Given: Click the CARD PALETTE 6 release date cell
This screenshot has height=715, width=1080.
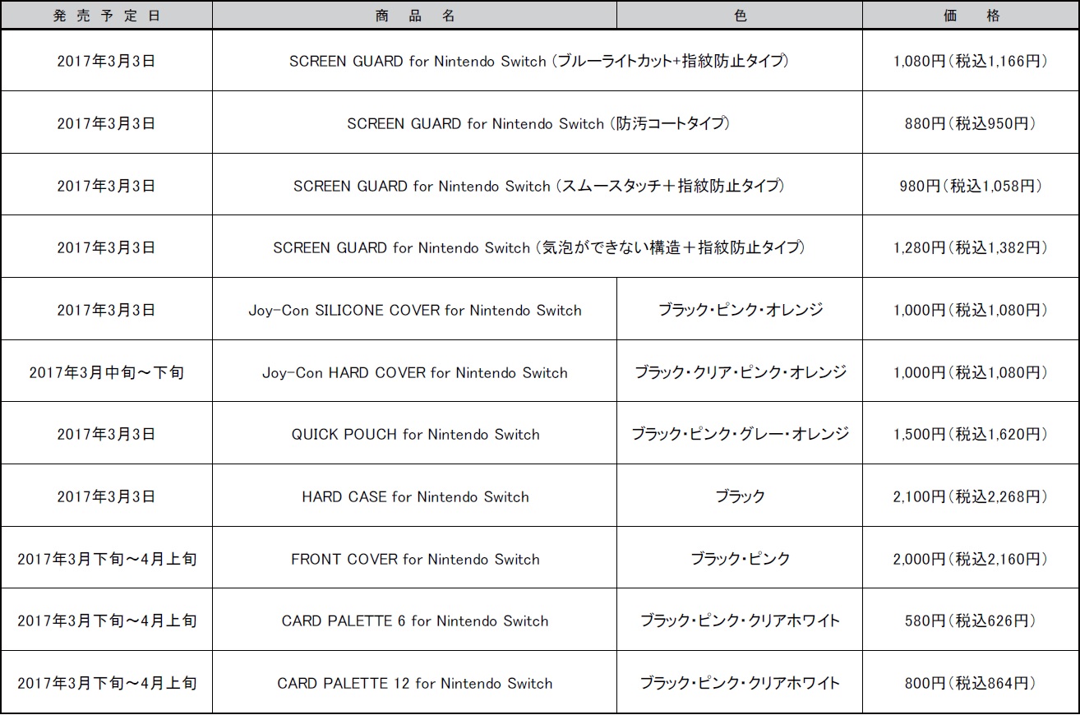Looking at the screenshot, I should point(106,620).
